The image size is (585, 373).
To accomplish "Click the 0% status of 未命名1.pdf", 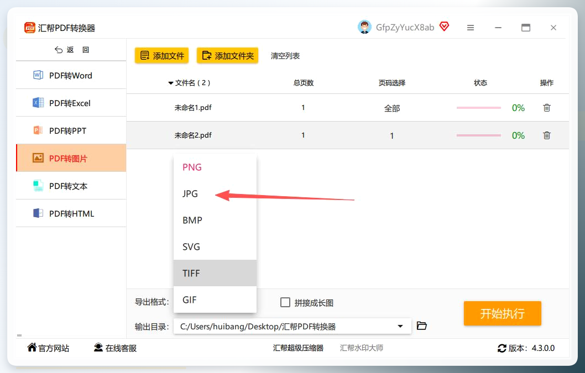I will [518, 108].
